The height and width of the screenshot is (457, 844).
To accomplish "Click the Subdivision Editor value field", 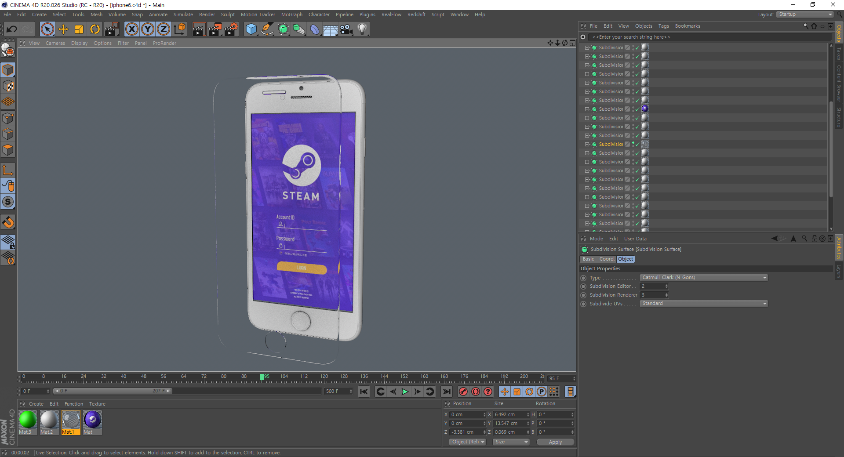I will 654,286.
